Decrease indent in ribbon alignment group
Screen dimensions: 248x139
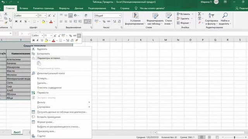tap(75, 22)
